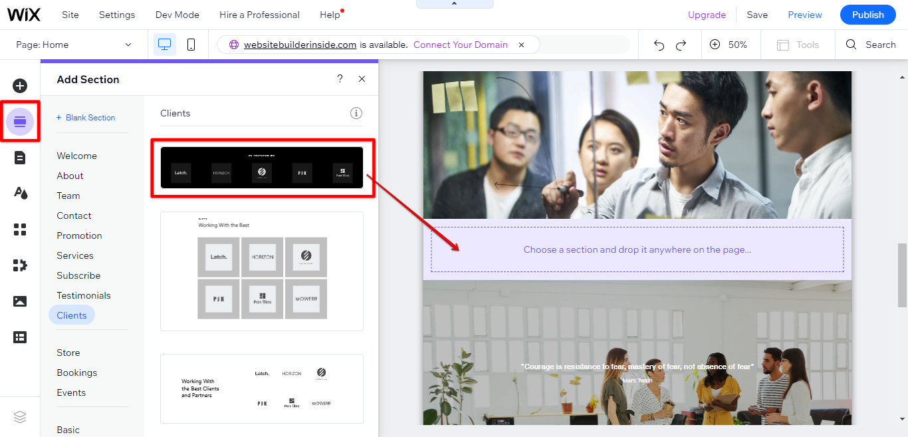908x437 pixels.
Task: Open the Page: Home dropdown
Action: pos(73,44)
